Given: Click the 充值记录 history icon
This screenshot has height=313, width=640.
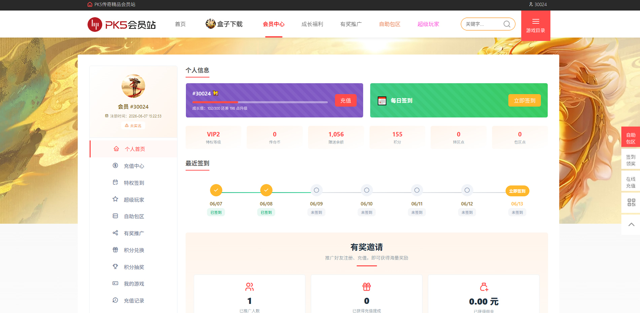Looking at the screenshot, I should coord(115,300).
